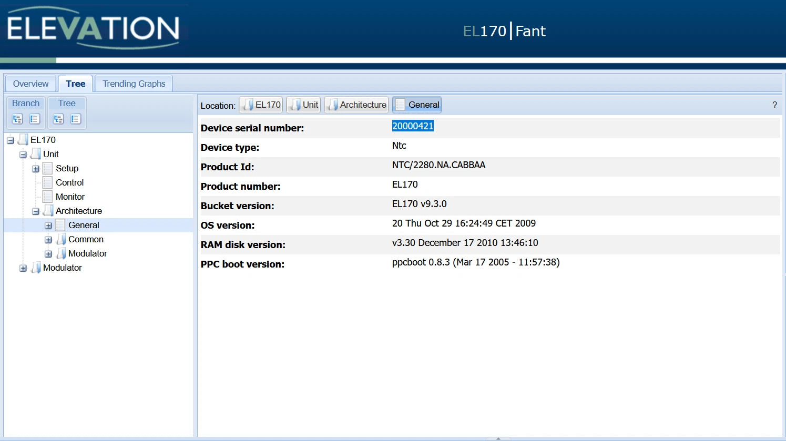
Task: Select EL170 tree label
Action: [x=43, y=140]
